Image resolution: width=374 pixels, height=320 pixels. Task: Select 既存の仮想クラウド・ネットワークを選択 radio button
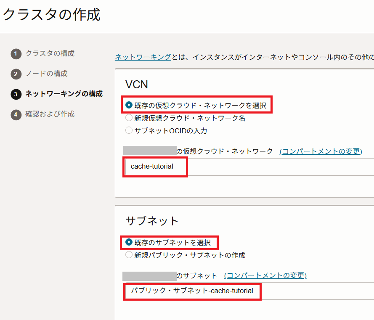pyautogui.click(x=129, y=105)
